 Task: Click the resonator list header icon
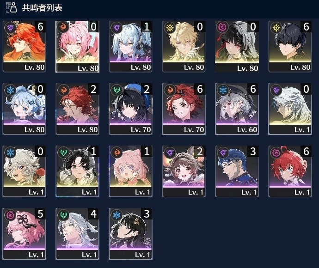[x=11, y=7]
